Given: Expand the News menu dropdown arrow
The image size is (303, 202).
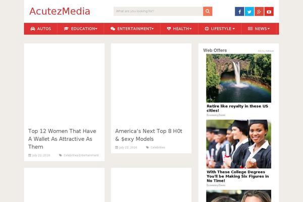Looking at the screenshot, I should coord(269,29).
